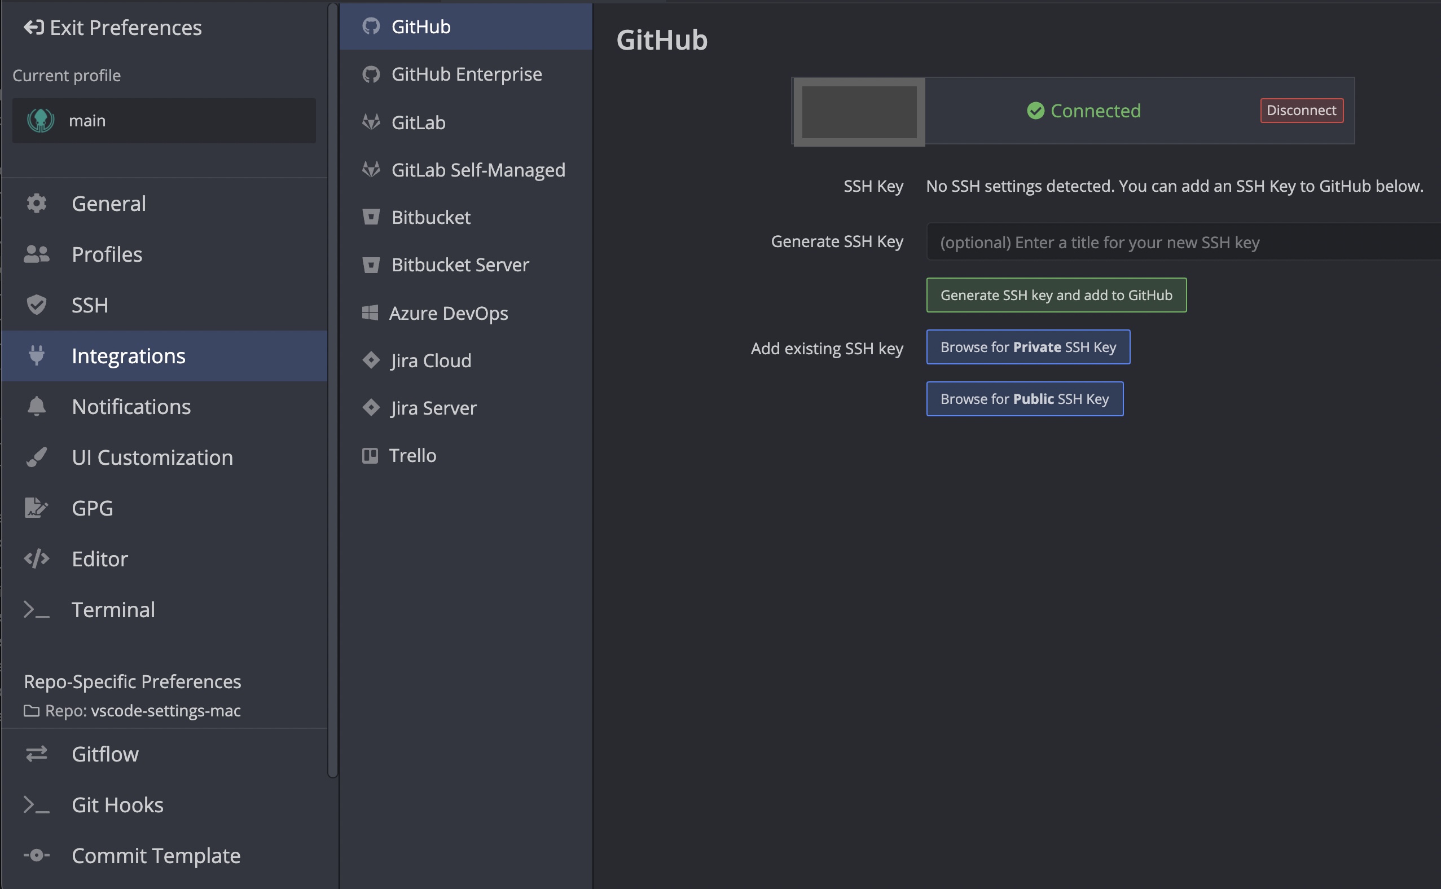Click the Exit Preferences arrow icon
This screenshot has width=1441, height=889.
coord(33,28)
